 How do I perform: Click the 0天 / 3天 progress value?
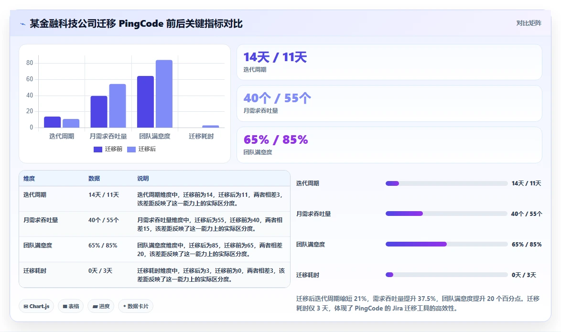[524, 275]
